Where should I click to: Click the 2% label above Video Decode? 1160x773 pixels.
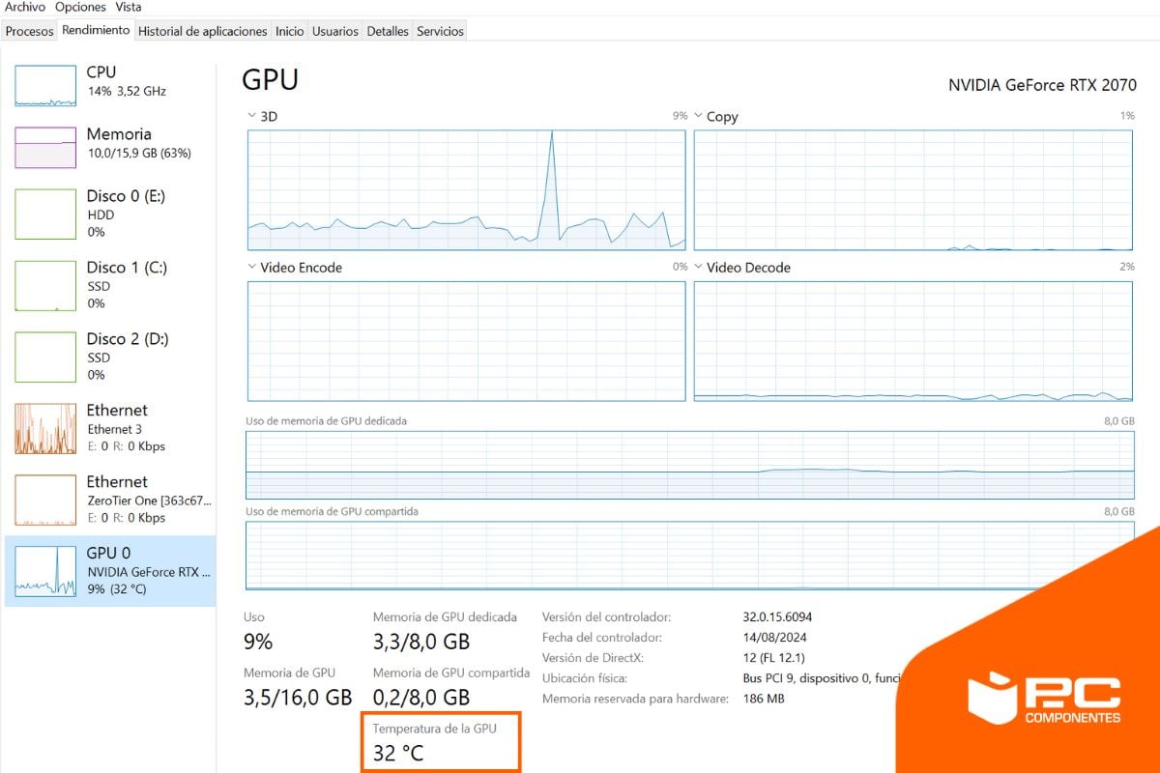[1127, 267]
